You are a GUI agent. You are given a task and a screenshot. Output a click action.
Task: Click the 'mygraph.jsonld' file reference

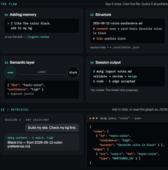tap(22, 94)
